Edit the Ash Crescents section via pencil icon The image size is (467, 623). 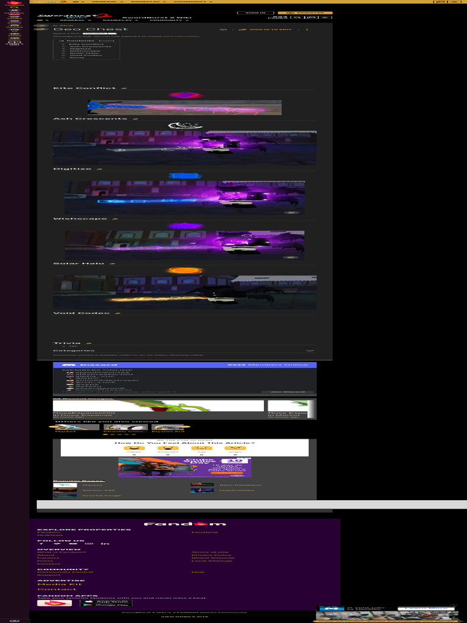(x=135, y=119)
